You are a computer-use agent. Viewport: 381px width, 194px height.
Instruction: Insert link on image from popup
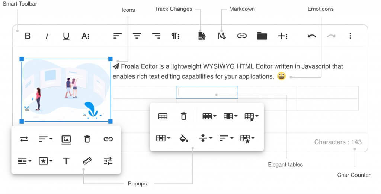[x=108, y=139]
